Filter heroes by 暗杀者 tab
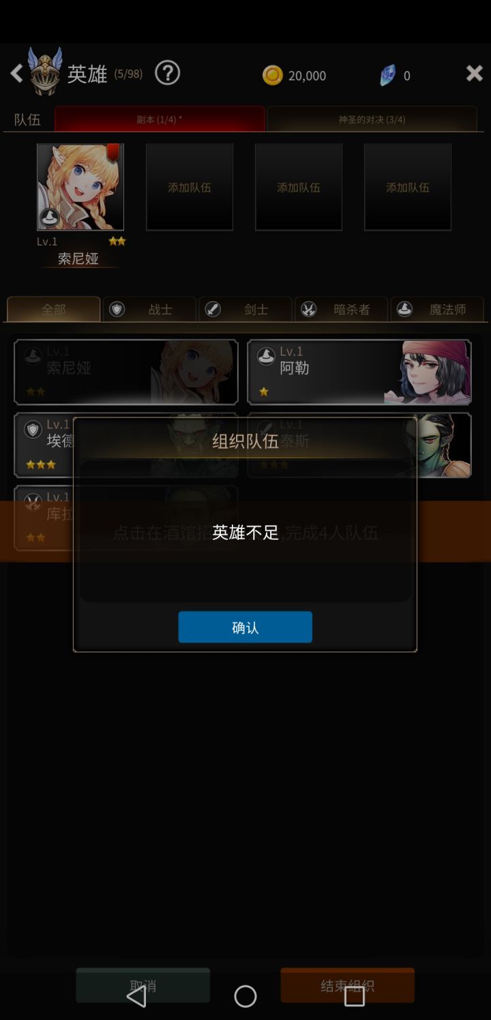Screen dimensions: 491x1020 pos(342,309)
